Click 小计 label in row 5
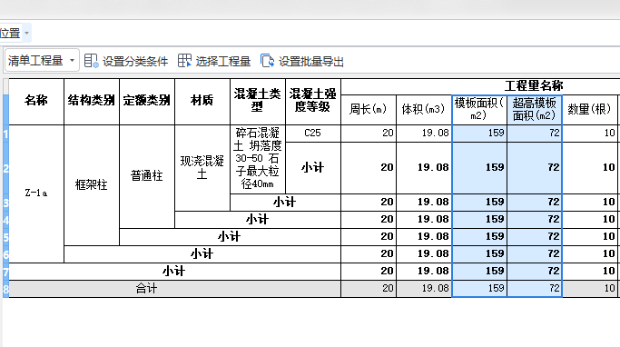Image resolution: width=620 pixels, height=347 pixels. 230,236
